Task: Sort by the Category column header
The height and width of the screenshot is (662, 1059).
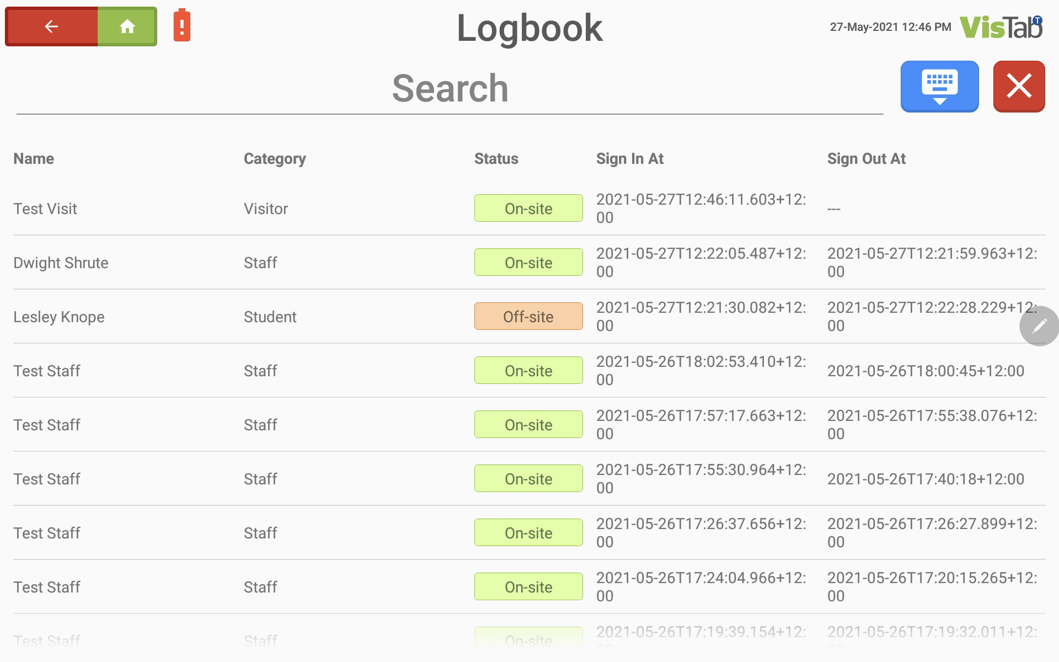Action: (275, 158)
